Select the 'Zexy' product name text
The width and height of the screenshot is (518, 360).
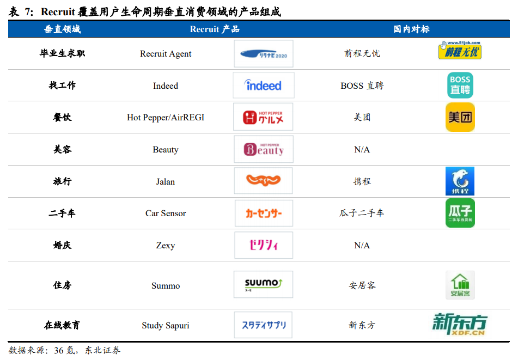pos(166,246)
